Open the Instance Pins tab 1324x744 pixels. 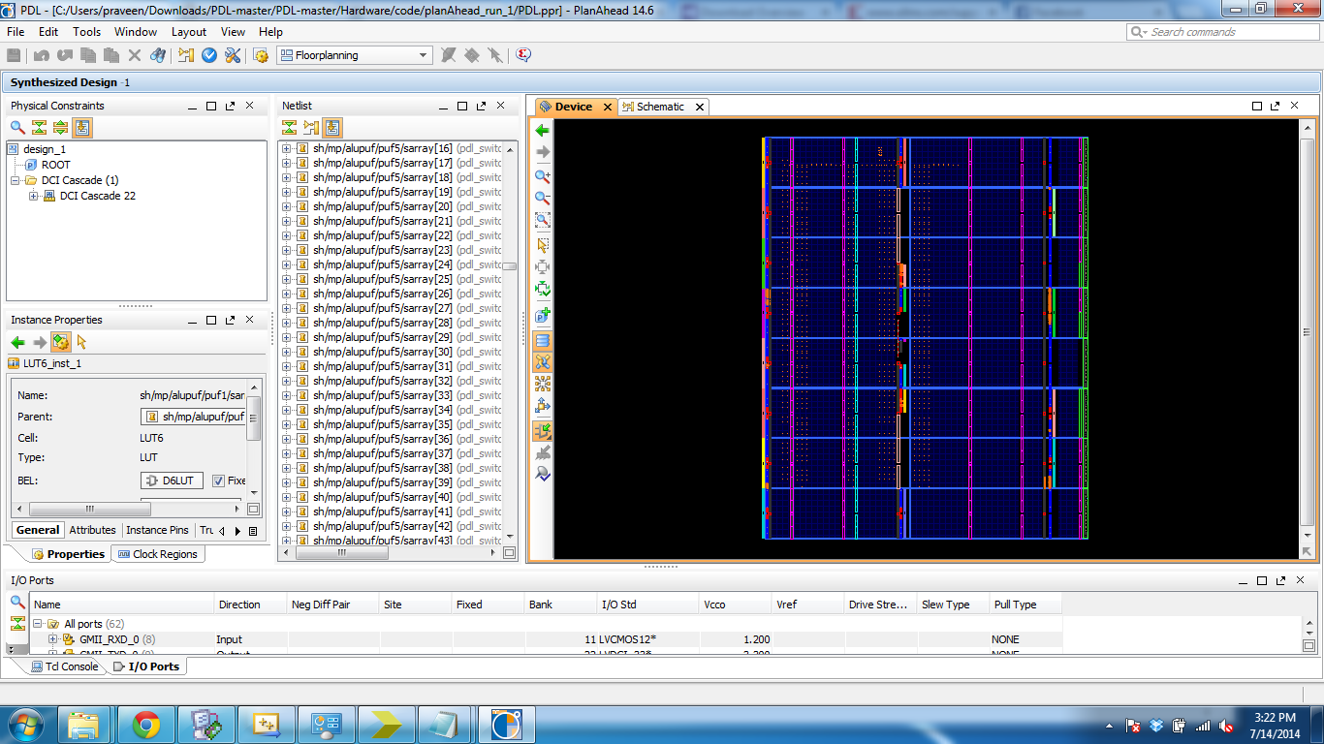click(157, 530)
